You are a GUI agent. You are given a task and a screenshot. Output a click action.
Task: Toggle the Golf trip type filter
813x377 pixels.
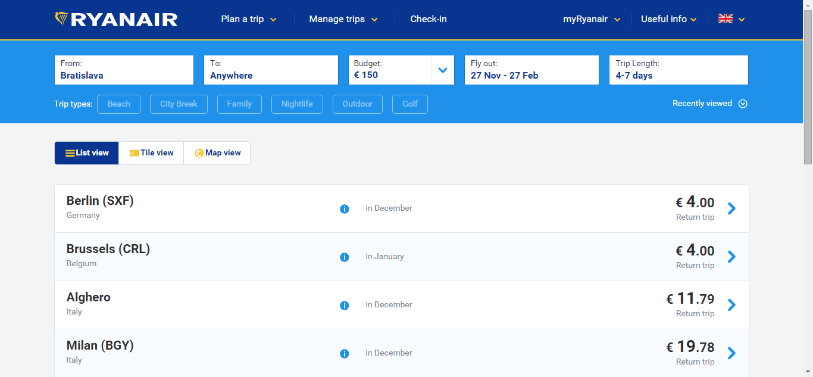click(410, 104)
